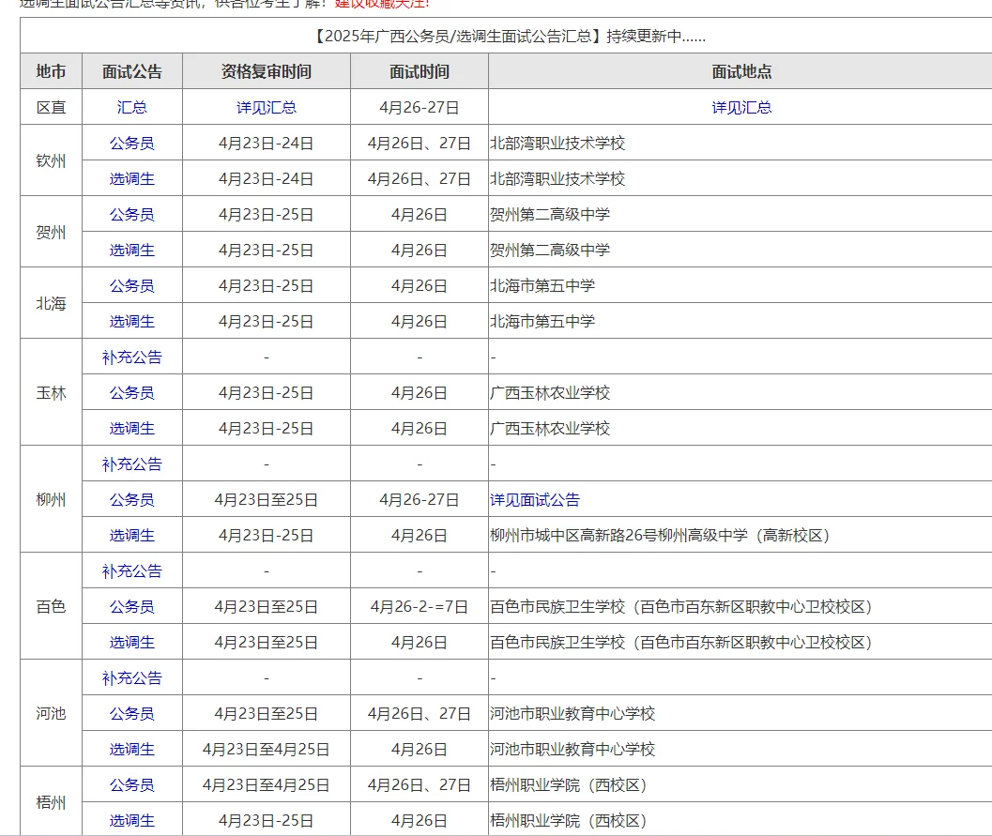Open 钦州 公务员 interview announcement link
Image resolution: width=992 pixels, height=836 pixels.
[131, 143]
